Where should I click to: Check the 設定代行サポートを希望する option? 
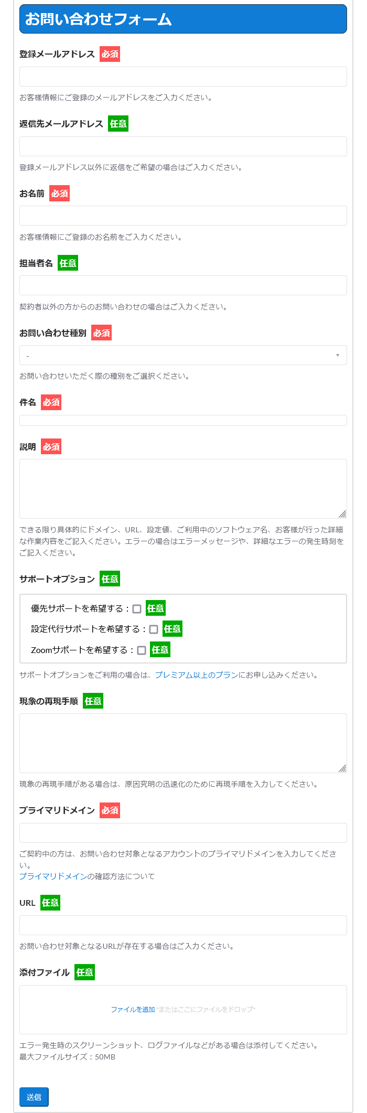pyautogui.click(x=153, y=629)
